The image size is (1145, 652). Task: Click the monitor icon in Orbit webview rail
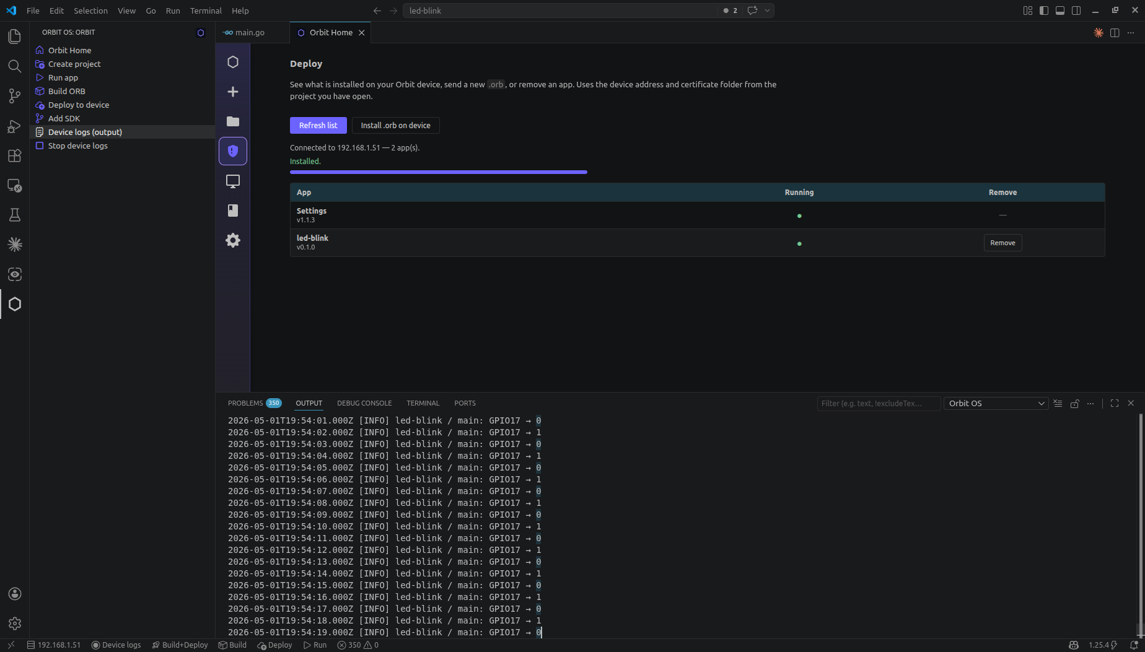[233, 181]
